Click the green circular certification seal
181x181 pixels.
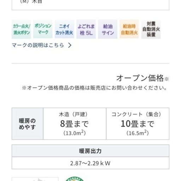75,179
